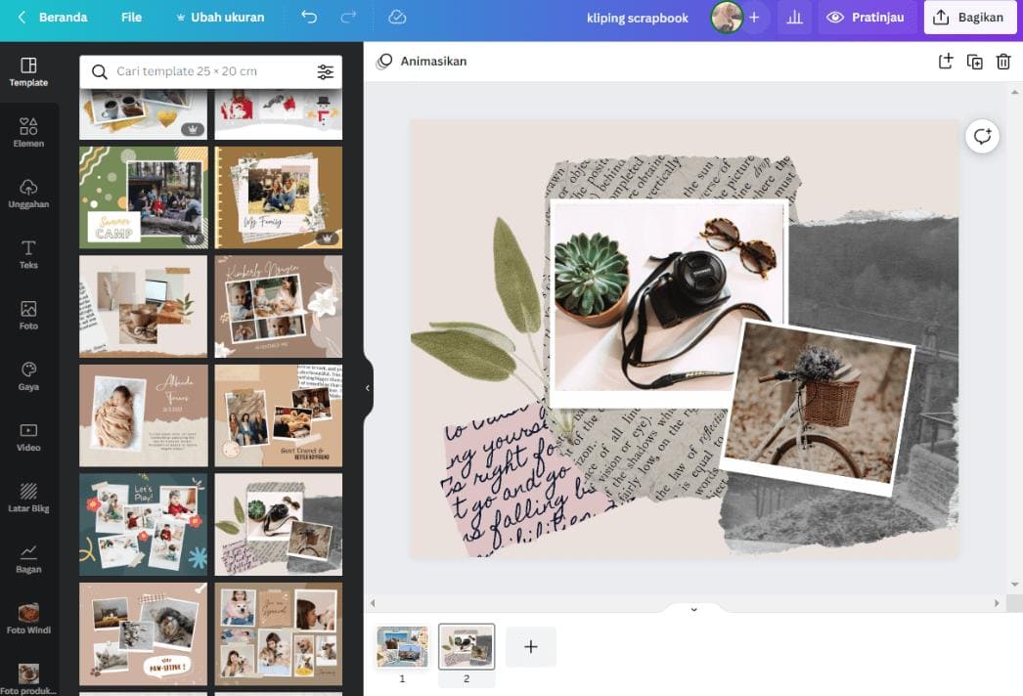Open the Video sidebar panel
The width and height of the screenshot is (1023, 696).
[x=28, y=437]
